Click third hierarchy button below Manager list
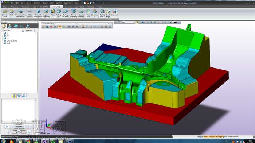The image size is (255, 143). pyautogui.click(x=24, y=96)
